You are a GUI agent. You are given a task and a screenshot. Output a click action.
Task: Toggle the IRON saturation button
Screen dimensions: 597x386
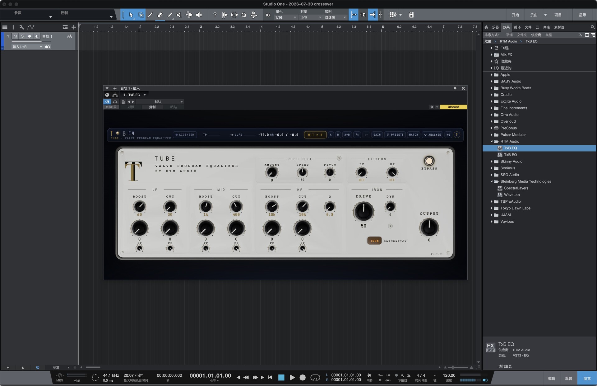point(374,241)
